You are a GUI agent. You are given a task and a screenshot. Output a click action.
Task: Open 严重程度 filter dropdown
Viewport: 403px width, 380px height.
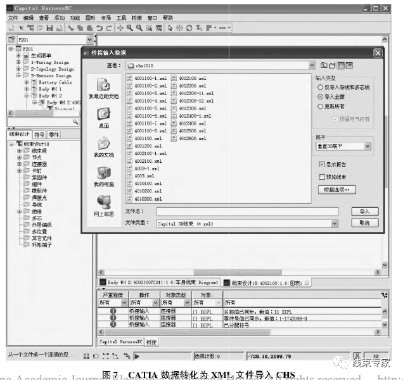point(124,303)
